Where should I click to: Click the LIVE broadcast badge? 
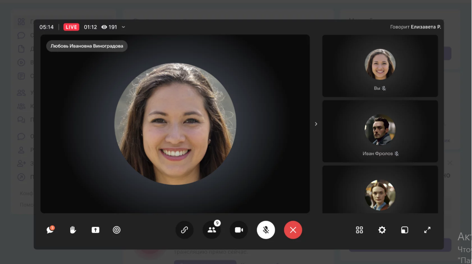[72, 27]
